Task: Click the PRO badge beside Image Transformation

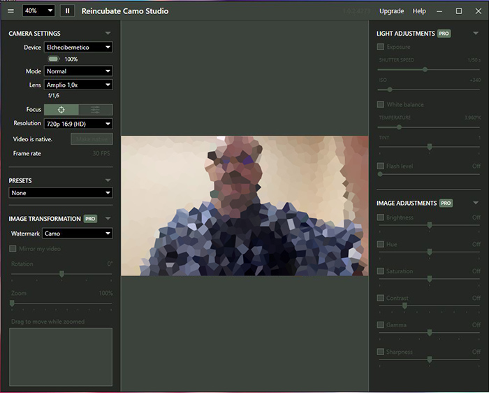Action: 90,219
